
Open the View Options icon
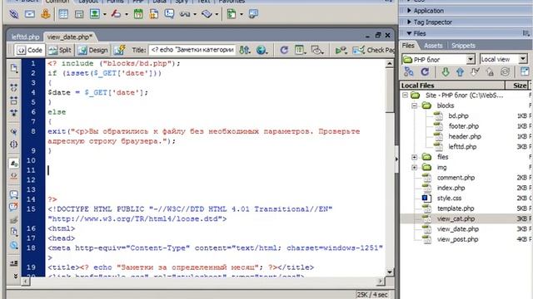pyautogui.click(x=300, y=50)
